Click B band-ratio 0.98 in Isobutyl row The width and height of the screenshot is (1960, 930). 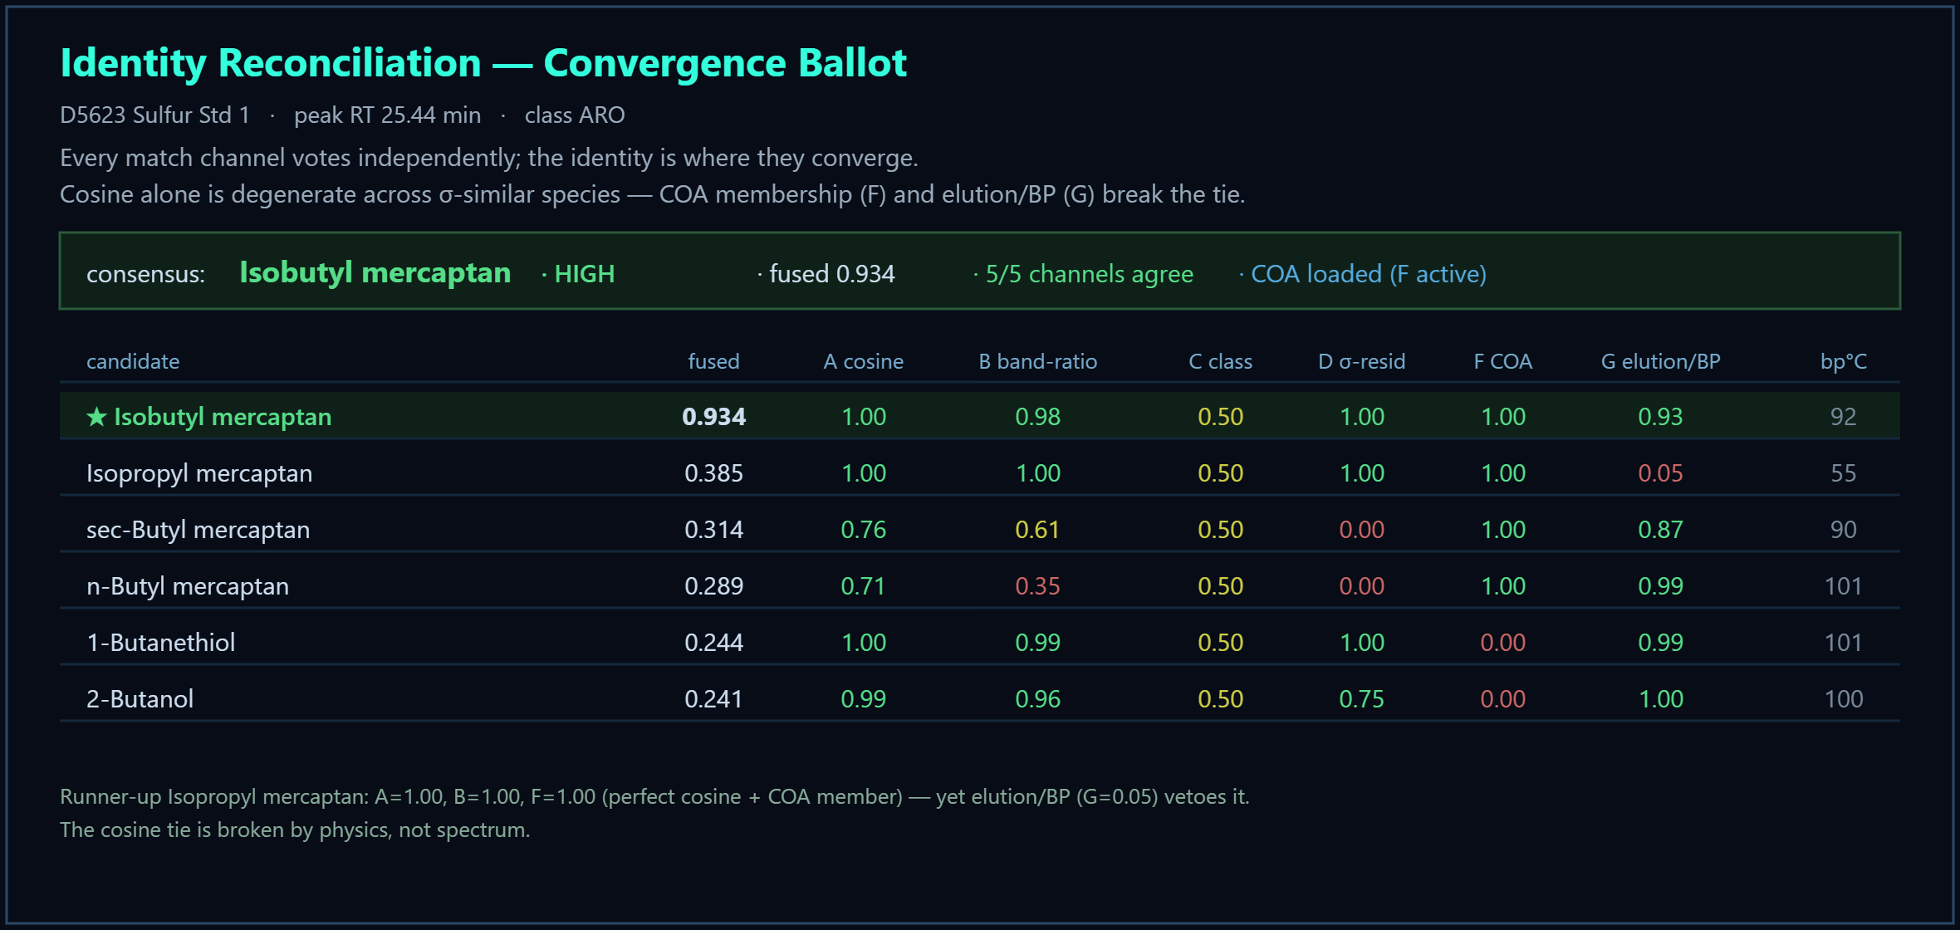(x=1037, y=417)
